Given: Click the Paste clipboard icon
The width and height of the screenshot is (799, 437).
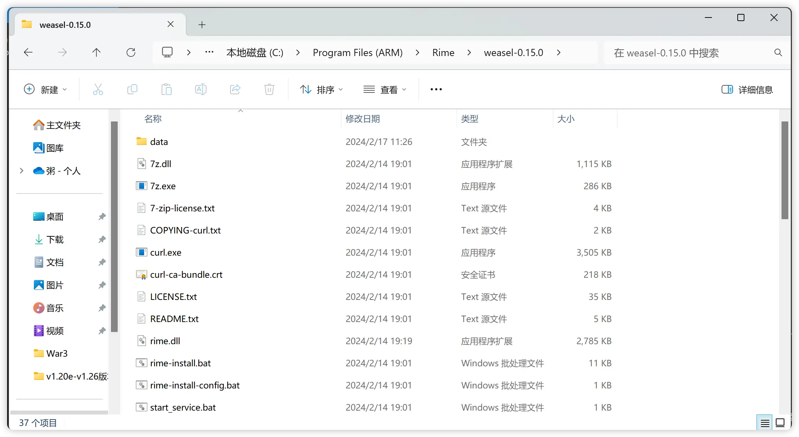Looking at the screenshot, I should tap(167, 89).
